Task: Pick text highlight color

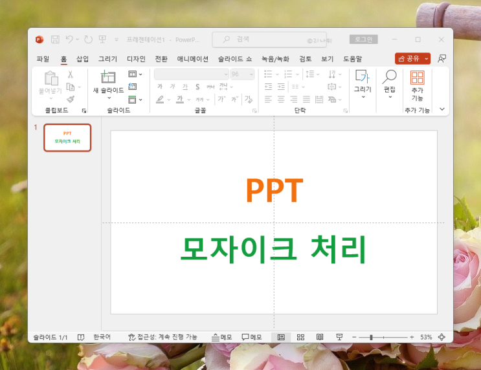Action: [160, 100]
